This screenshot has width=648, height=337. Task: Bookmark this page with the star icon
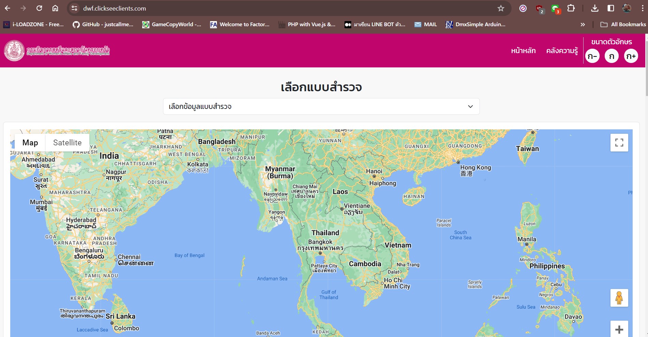tap(501, 8)
